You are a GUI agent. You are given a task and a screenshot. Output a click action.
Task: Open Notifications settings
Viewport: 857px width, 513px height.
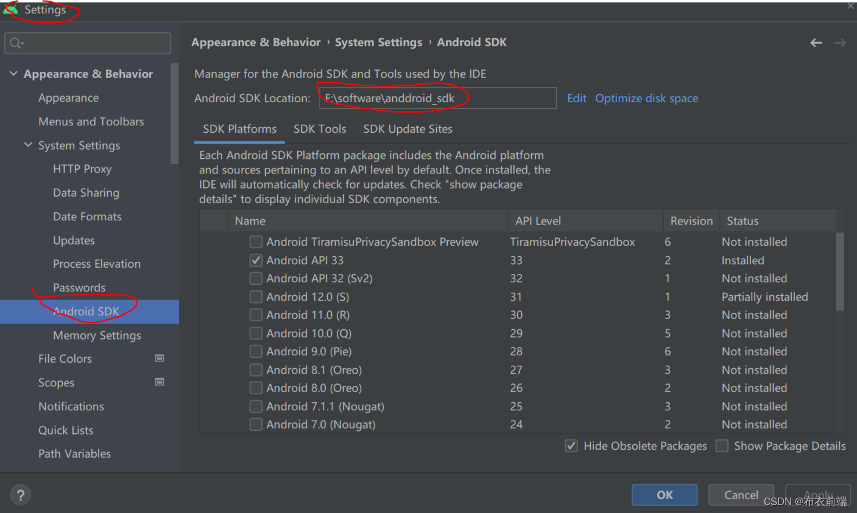click(71, 407)
